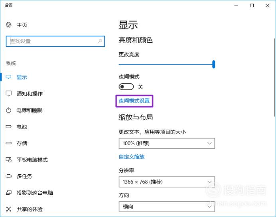Image resolution: width=276 pixels, height=217 pixels.
Task: Click the search magnifier icon
Action: [x=100, y=41]
